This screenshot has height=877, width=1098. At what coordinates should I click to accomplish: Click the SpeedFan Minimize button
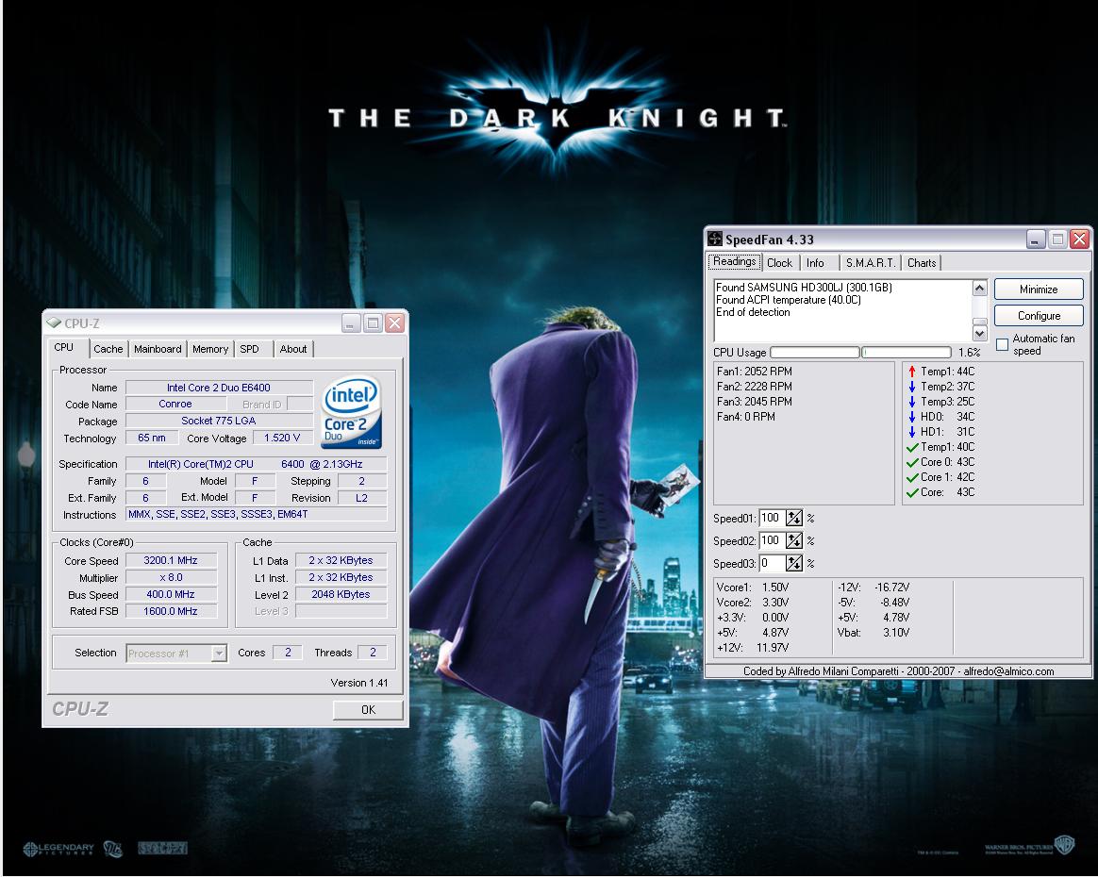tap(1039, 290)
